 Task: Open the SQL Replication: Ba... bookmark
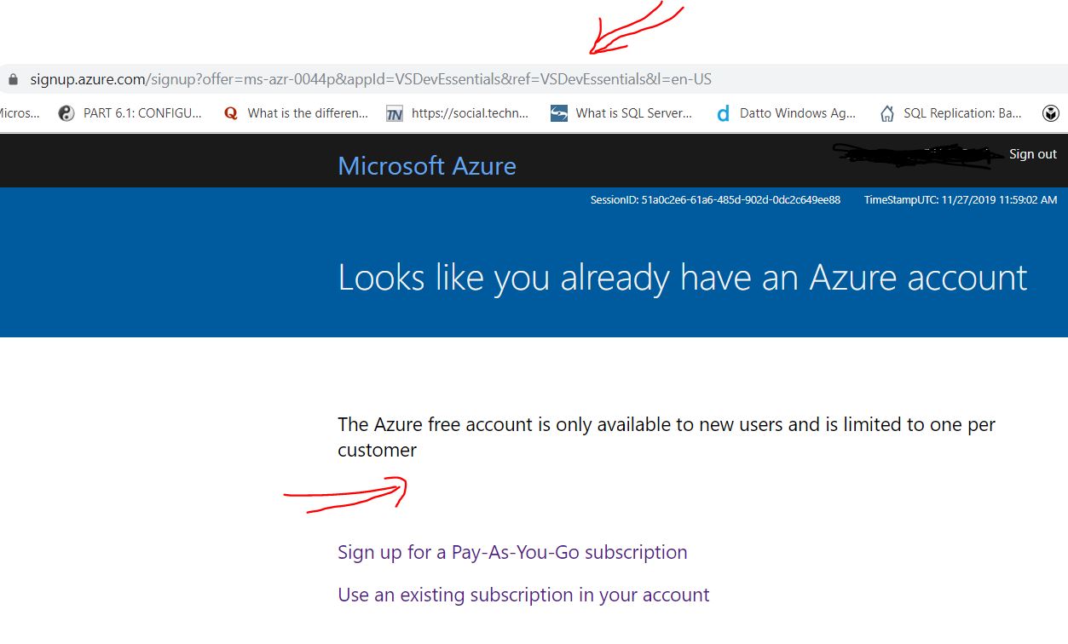950,112
